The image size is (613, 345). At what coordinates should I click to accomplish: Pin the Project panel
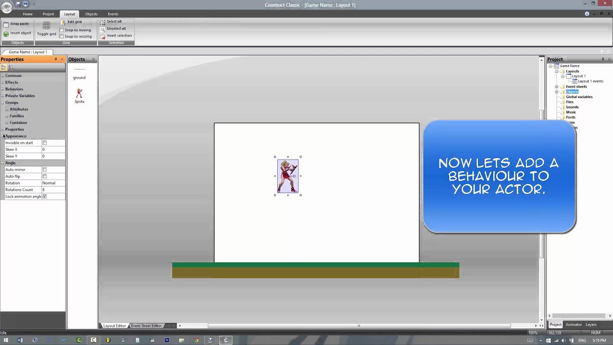603,59
